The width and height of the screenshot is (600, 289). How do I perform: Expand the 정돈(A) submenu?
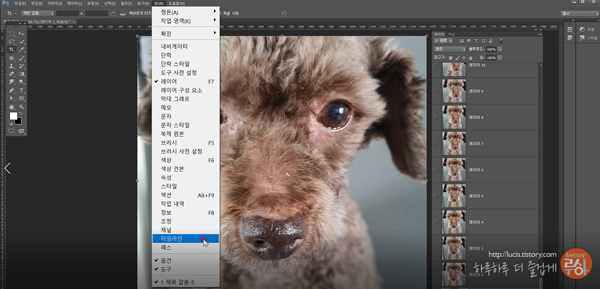[x=186, y=12]
